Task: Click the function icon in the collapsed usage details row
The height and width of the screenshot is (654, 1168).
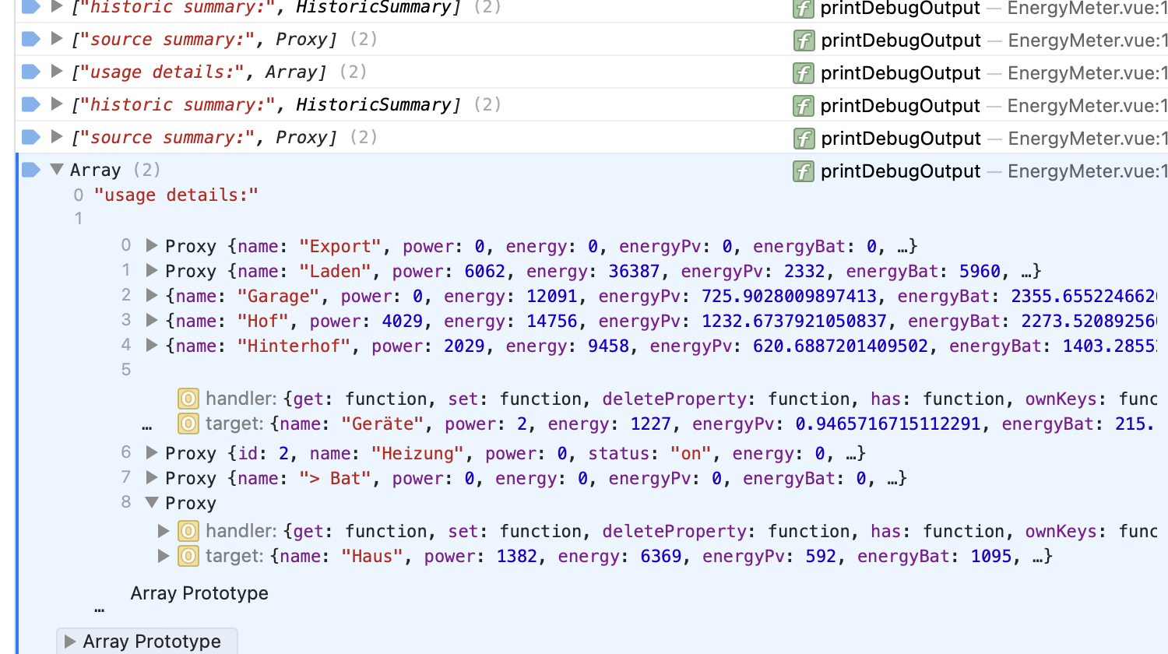Action: click(804, 73)
